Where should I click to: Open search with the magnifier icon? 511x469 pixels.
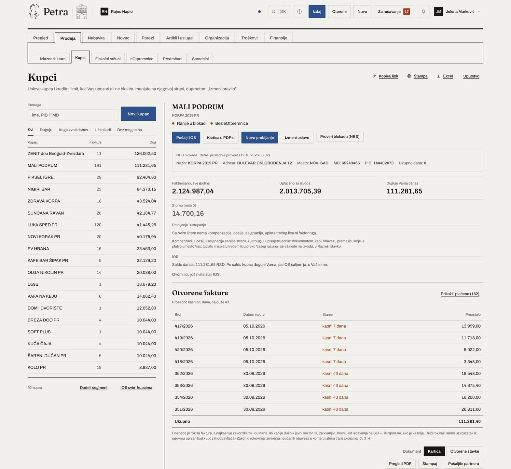(x=274, y=12)
